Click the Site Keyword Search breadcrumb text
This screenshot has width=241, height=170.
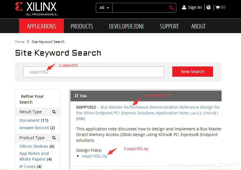point(48,42)
